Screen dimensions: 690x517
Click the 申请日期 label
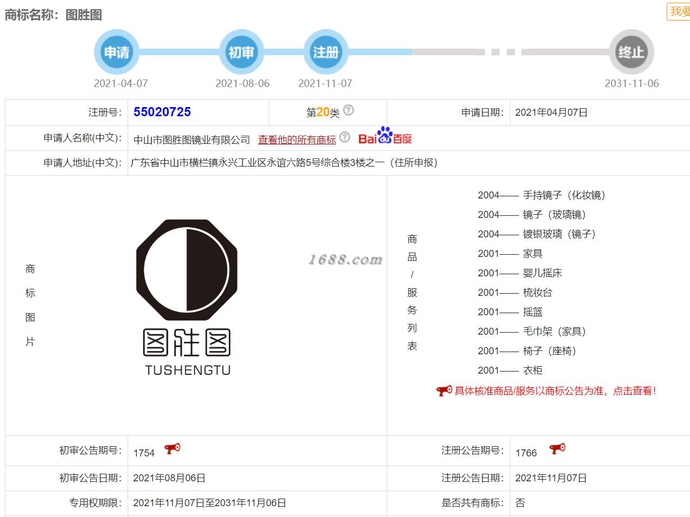pyautogui.click(x=482, y=112)
